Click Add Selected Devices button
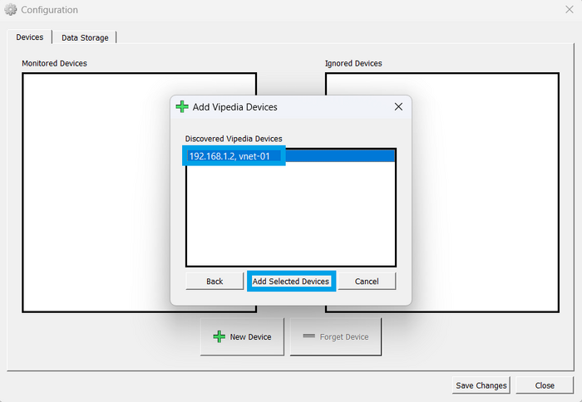This screenshot has height=402, width=582. 291,281
